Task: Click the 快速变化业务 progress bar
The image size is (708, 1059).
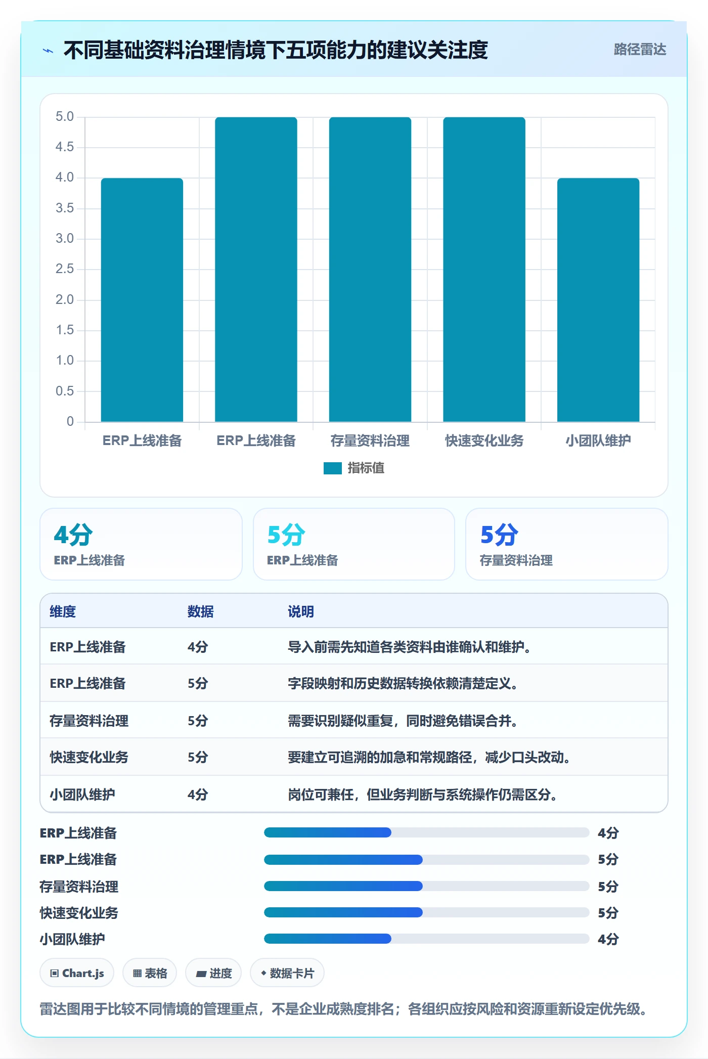Action: tap(426, 912)
